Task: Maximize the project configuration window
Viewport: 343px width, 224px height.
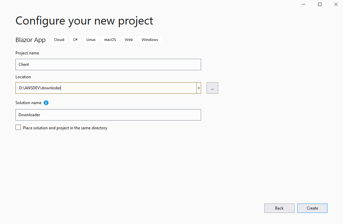Action: tap(319, 4)
